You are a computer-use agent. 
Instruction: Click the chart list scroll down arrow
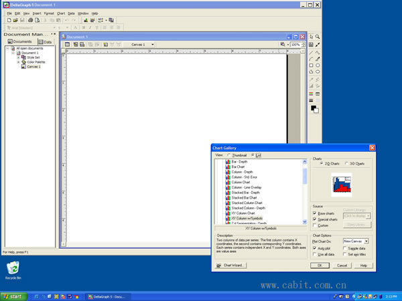305,221
